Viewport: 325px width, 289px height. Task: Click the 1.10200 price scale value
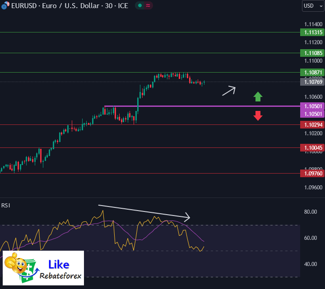point(313,133)
